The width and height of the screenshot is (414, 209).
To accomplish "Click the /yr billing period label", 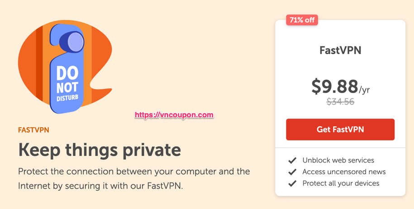I will tap(364, 90).
